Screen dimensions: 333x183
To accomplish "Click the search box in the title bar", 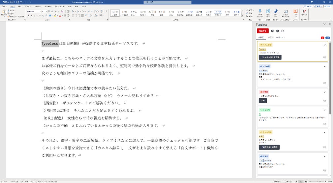I will (x=167, y=2).
